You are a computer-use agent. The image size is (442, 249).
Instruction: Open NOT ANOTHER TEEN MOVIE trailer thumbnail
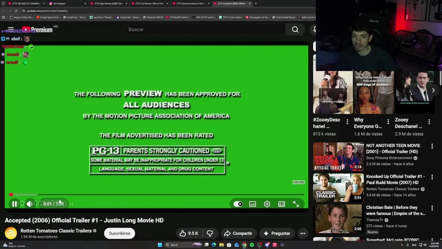click(338, 157)
